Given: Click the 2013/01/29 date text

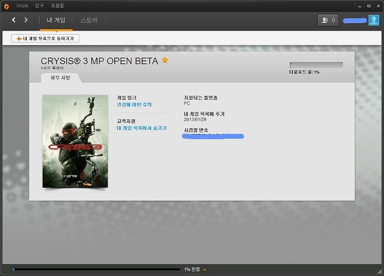Looking at the screenshot, I should [195, 120].
